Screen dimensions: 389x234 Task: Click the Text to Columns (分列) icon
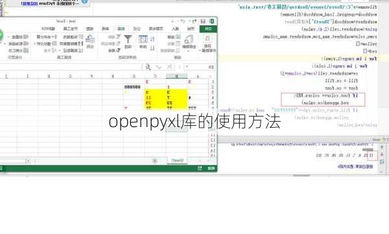(x=90, y=39)
